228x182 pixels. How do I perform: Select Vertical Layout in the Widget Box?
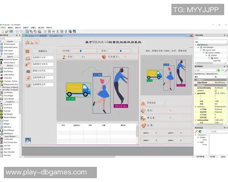[9, 44]
